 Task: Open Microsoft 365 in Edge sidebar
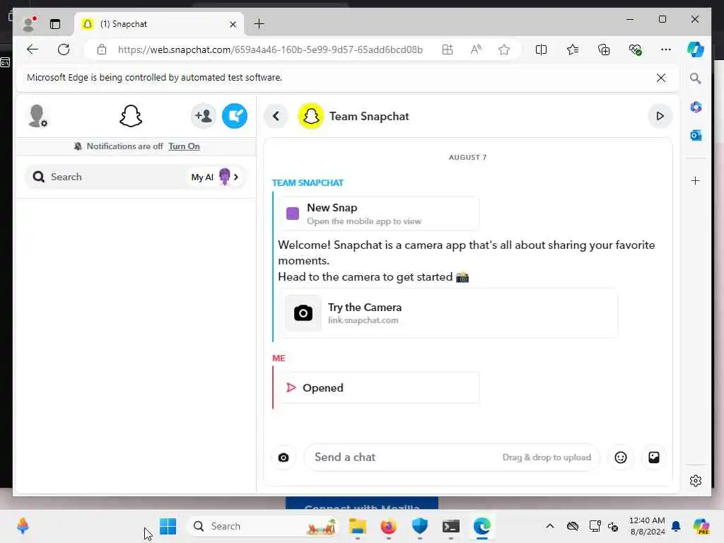[x=696, y=107]
